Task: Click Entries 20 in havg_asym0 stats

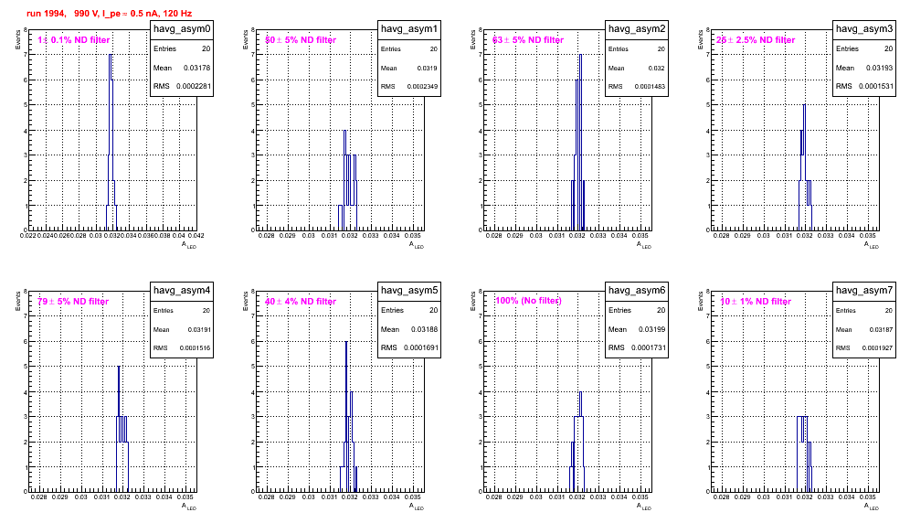Action: click(x=182, y=48)
